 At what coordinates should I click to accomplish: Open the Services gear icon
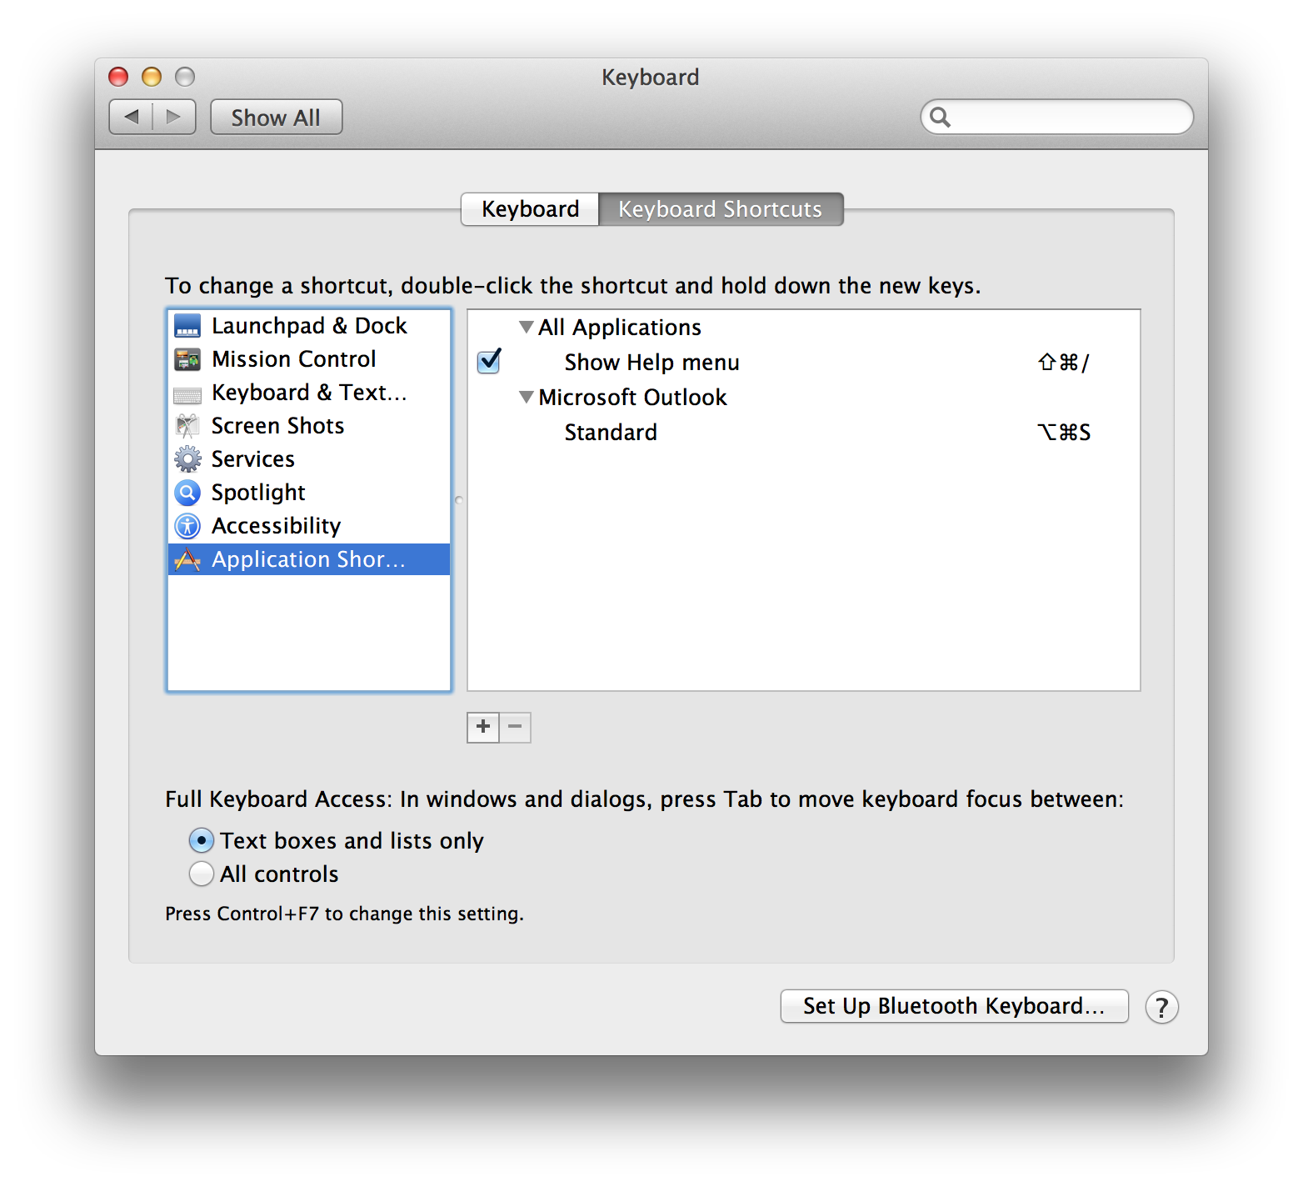point(187,459)
